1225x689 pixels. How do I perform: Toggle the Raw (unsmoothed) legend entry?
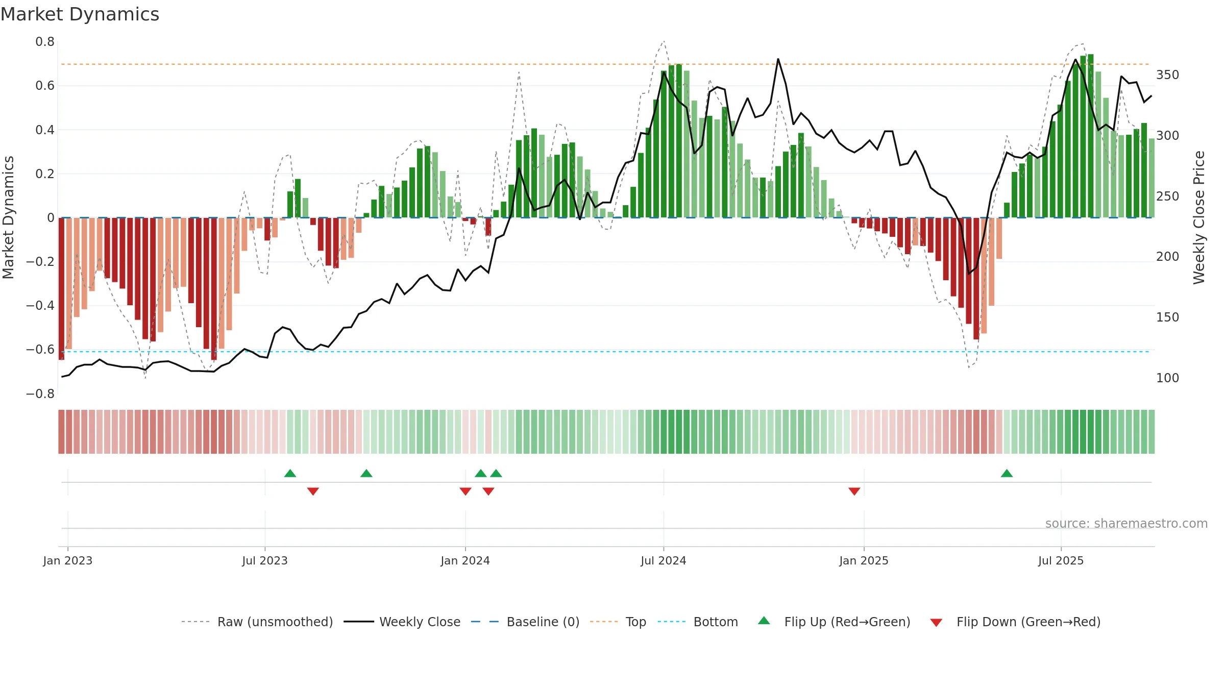click(x=257, y=622)
